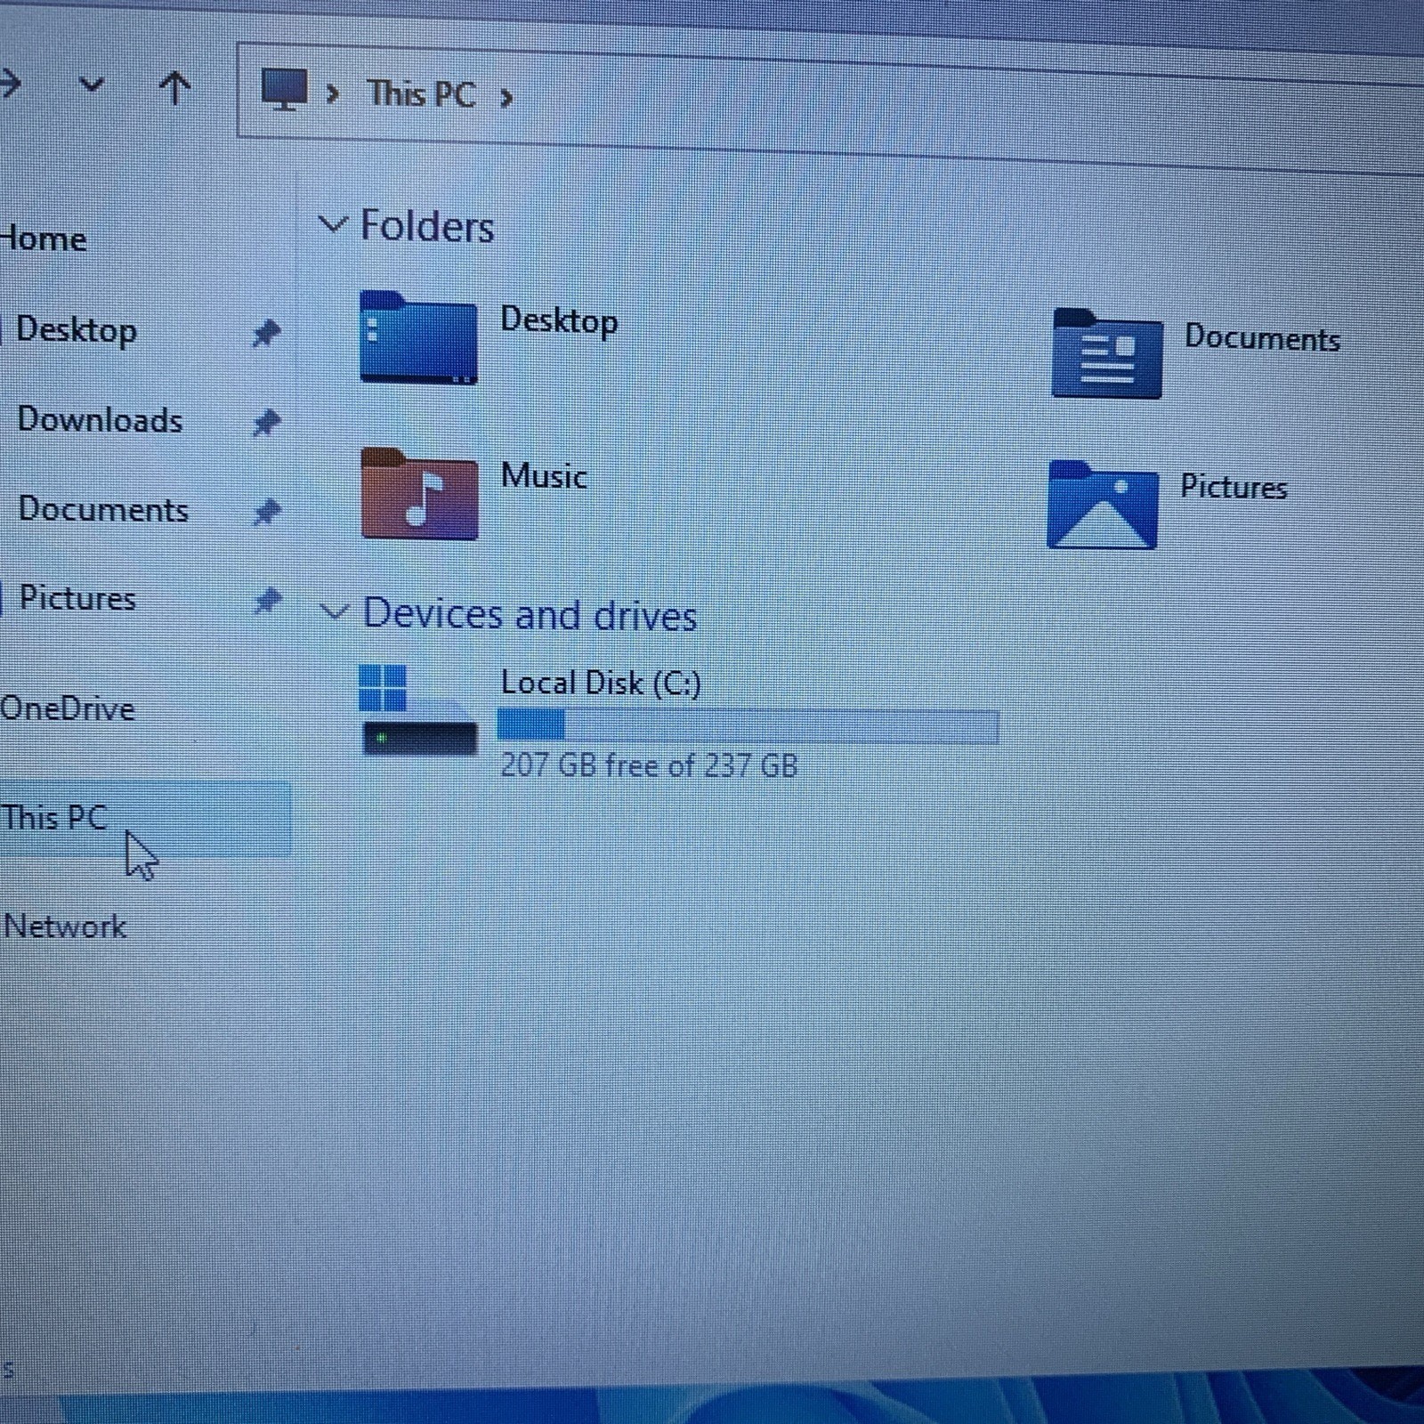
Task: Click the '207 GB free of 237 GB' text
Action: [649, 765]
